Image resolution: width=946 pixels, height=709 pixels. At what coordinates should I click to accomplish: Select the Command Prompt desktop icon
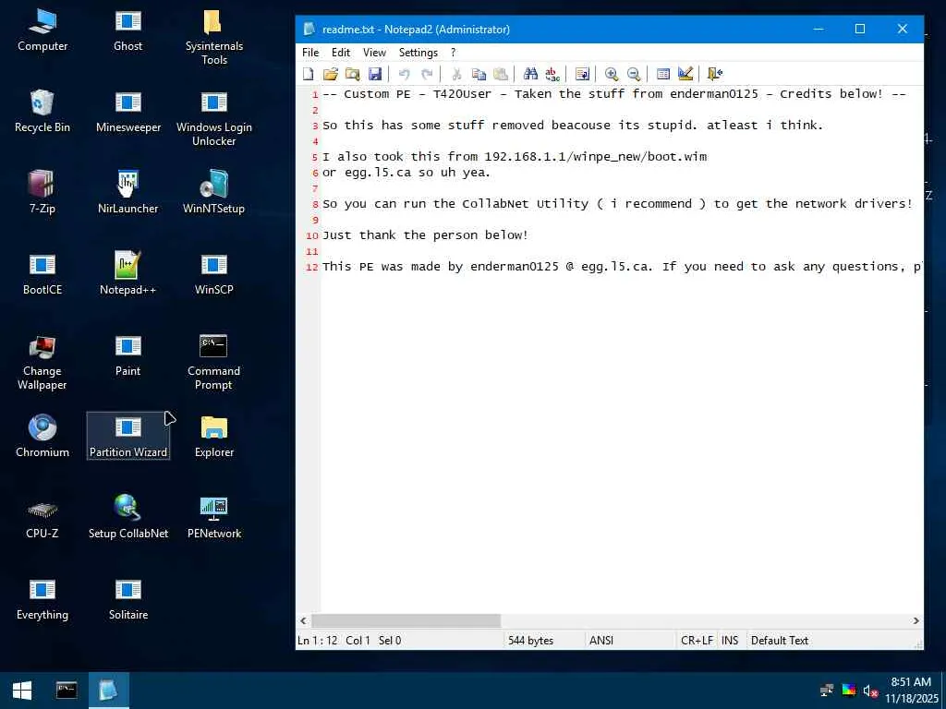(x=213, y=363)
